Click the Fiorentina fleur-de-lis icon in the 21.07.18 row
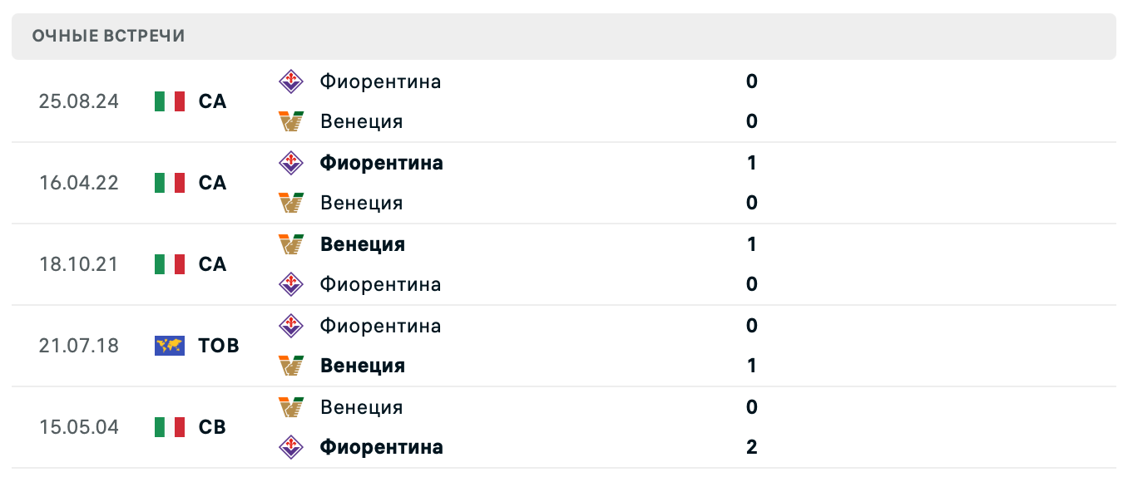 pyautogui.click(x=293, y=325)
